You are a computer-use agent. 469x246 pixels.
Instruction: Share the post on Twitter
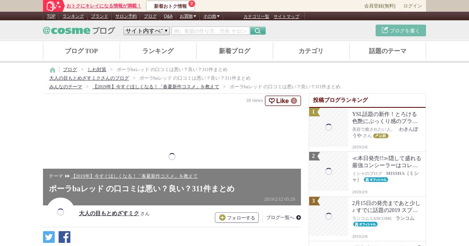tap(49, 237)
